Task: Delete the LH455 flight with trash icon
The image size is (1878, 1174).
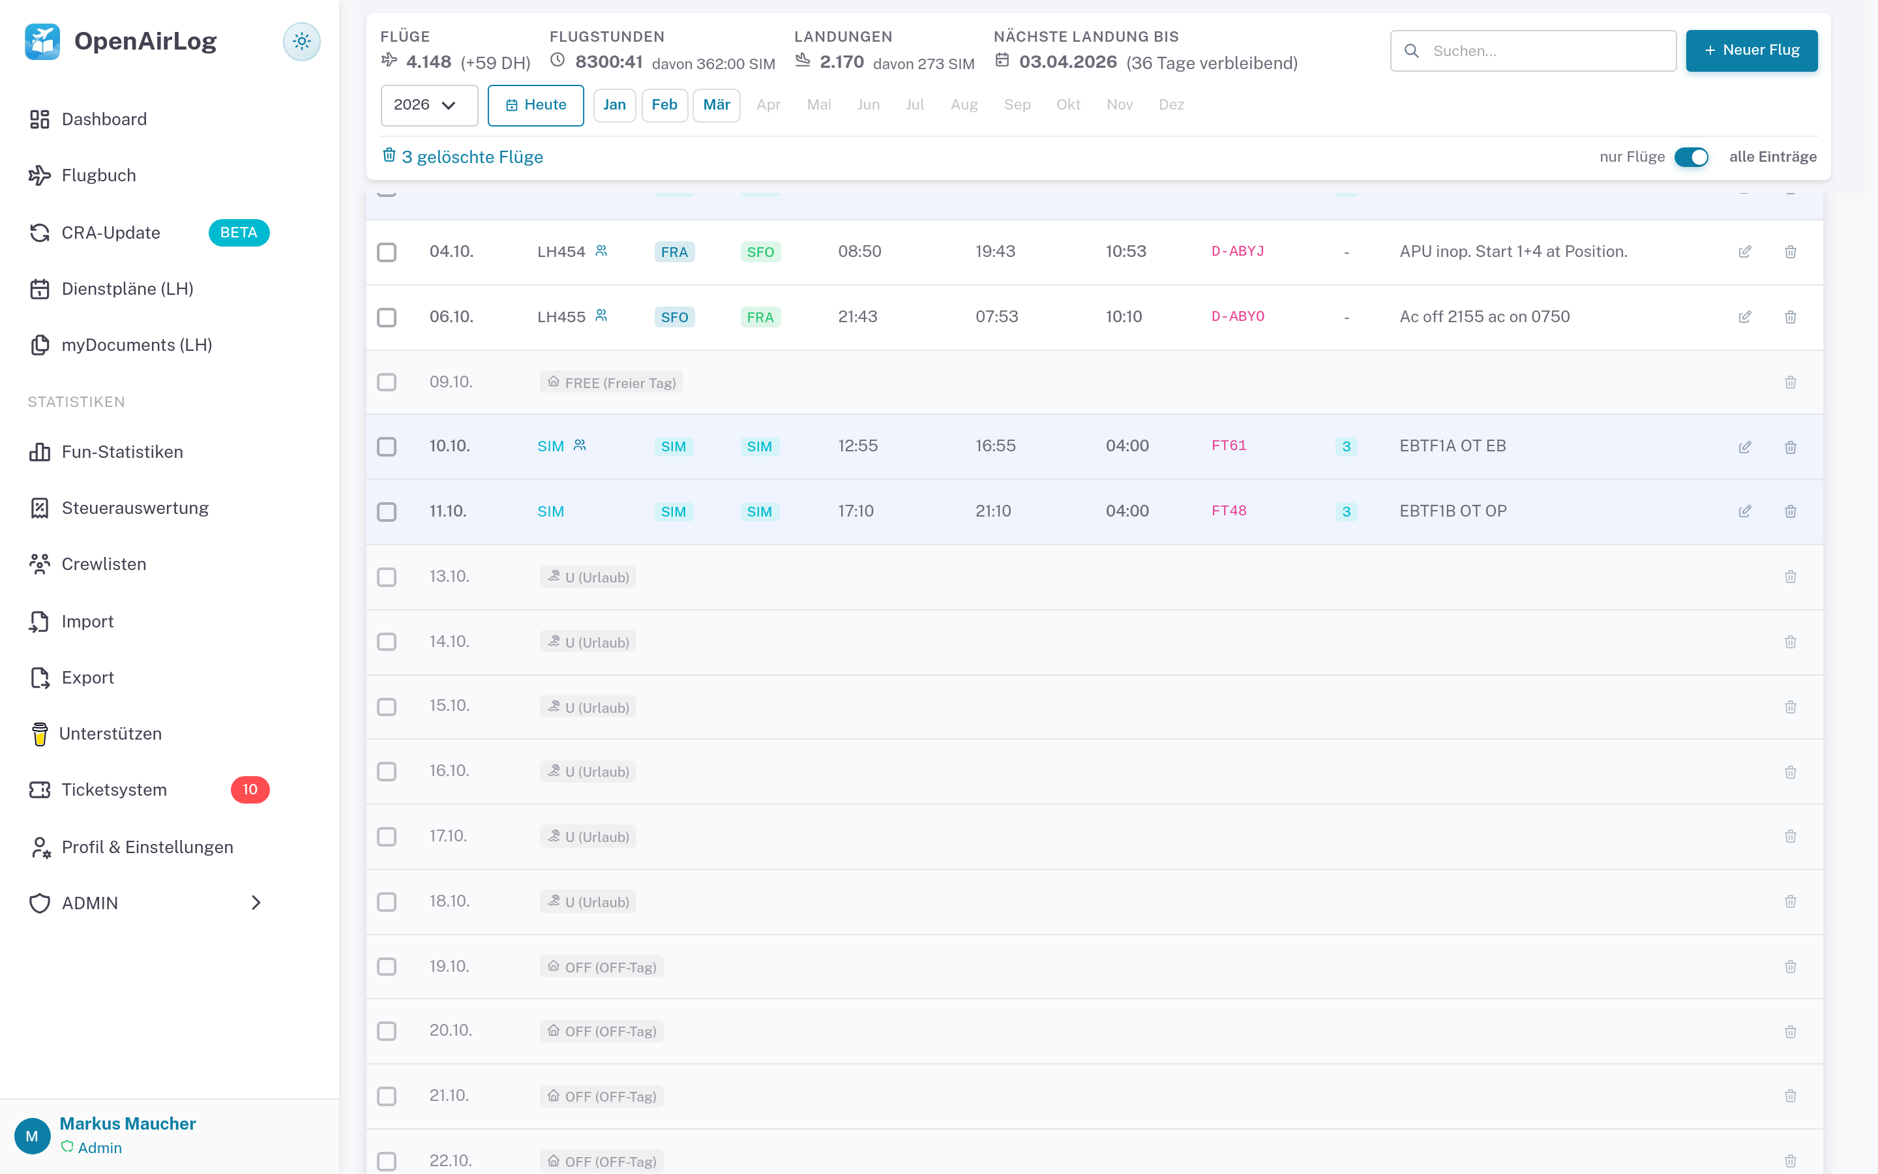Action: (x=1791, y=317)
